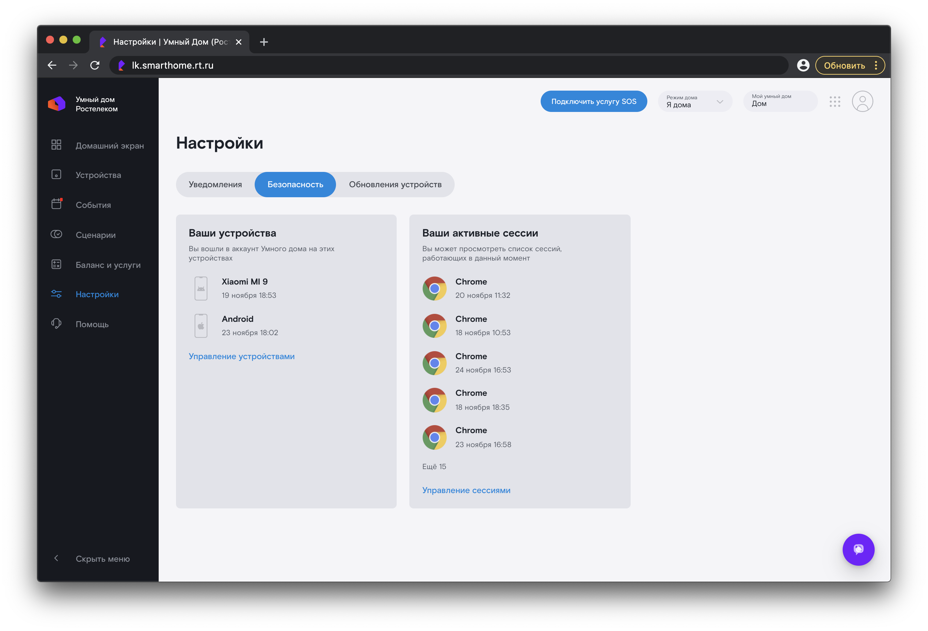The image size is (928, 631).
Task: Open the nine-dot apps grid
Action: [835, 101]
